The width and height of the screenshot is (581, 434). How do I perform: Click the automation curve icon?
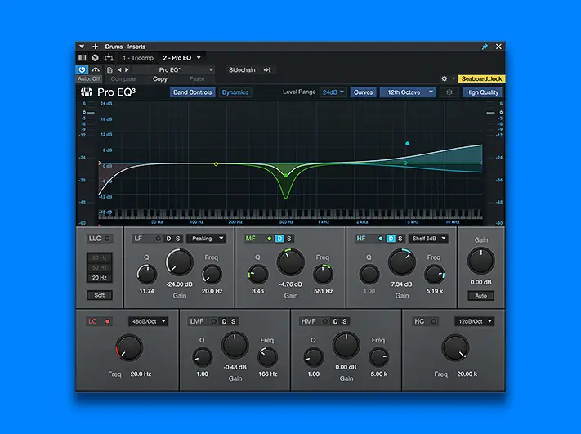(96, 69)
